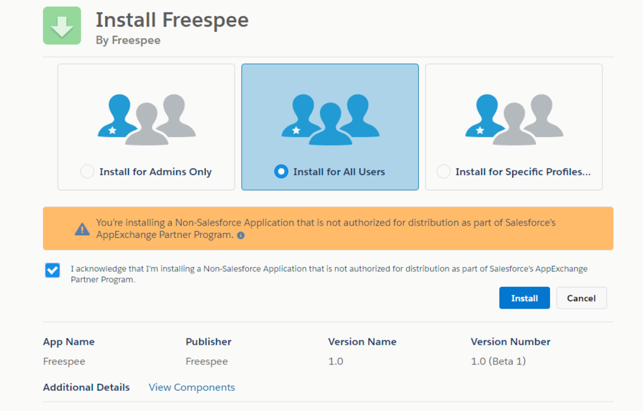Click the blue Install button
This screenshot has width=643, height=411.
(x=524, y=298)
